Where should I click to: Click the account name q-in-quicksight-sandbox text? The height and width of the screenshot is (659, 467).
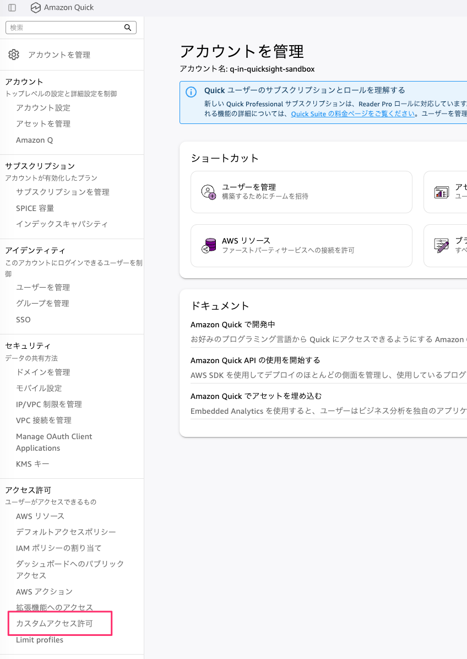(x=272, y=69)
